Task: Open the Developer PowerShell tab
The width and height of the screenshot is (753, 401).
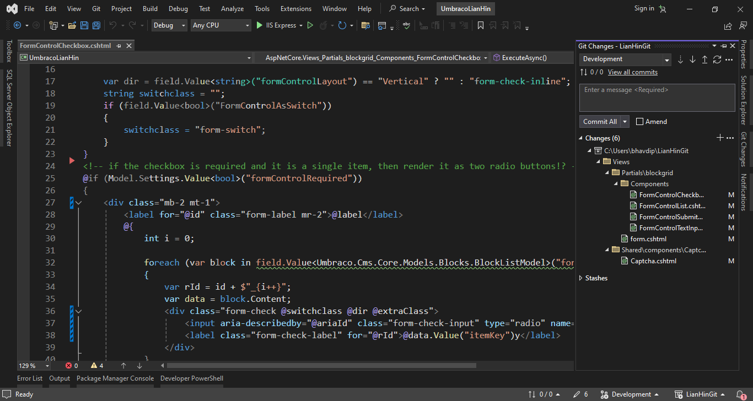Action: (x=192, y=378)
